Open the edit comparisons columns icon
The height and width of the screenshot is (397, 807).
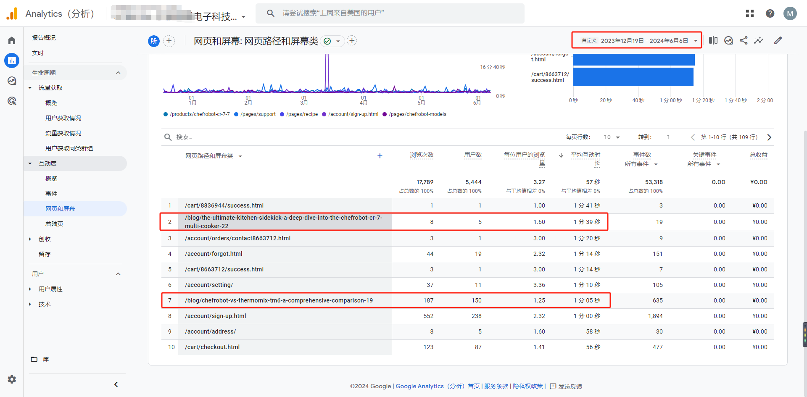tap(713, 40)
